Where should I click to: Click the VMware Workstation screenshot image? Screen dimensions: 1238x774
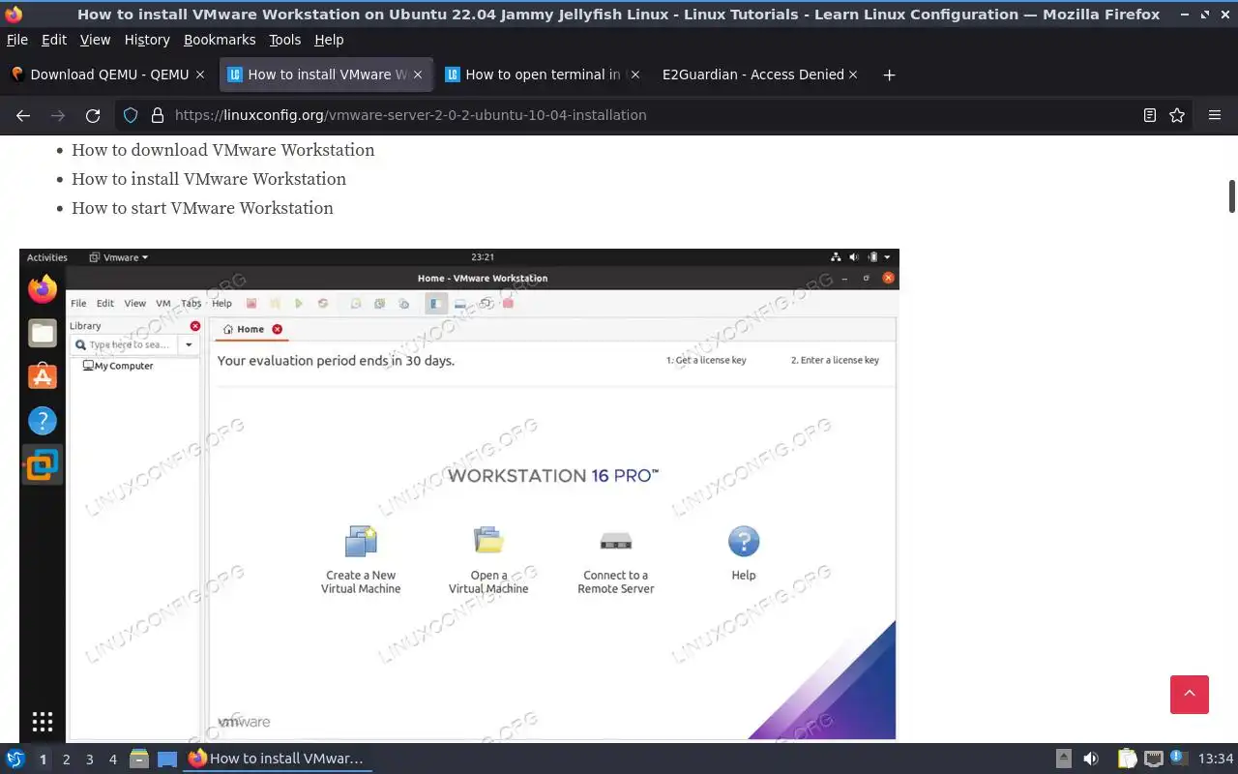pyautogui.click(x=459, y=494)
